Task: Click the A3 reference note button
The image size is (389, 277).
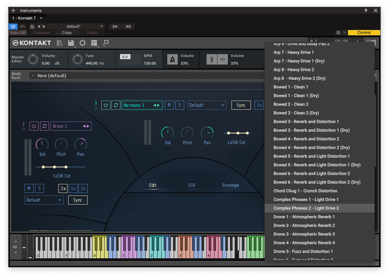Action: pyautogui.click(x=222, y=59)
